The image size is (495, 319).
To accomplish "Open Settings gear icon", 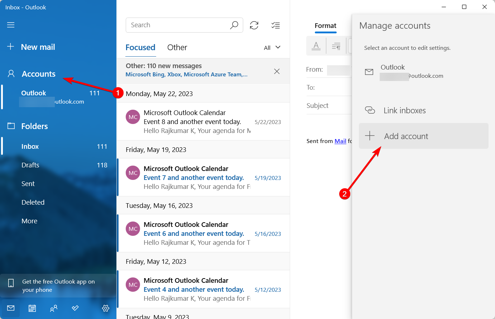I will coord(106,308).
